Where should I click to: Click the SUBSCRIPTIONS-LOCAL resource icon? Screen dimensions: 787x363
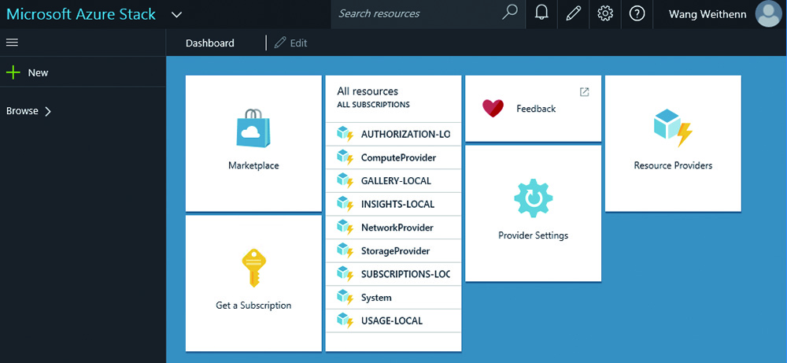tap(345, 274)
